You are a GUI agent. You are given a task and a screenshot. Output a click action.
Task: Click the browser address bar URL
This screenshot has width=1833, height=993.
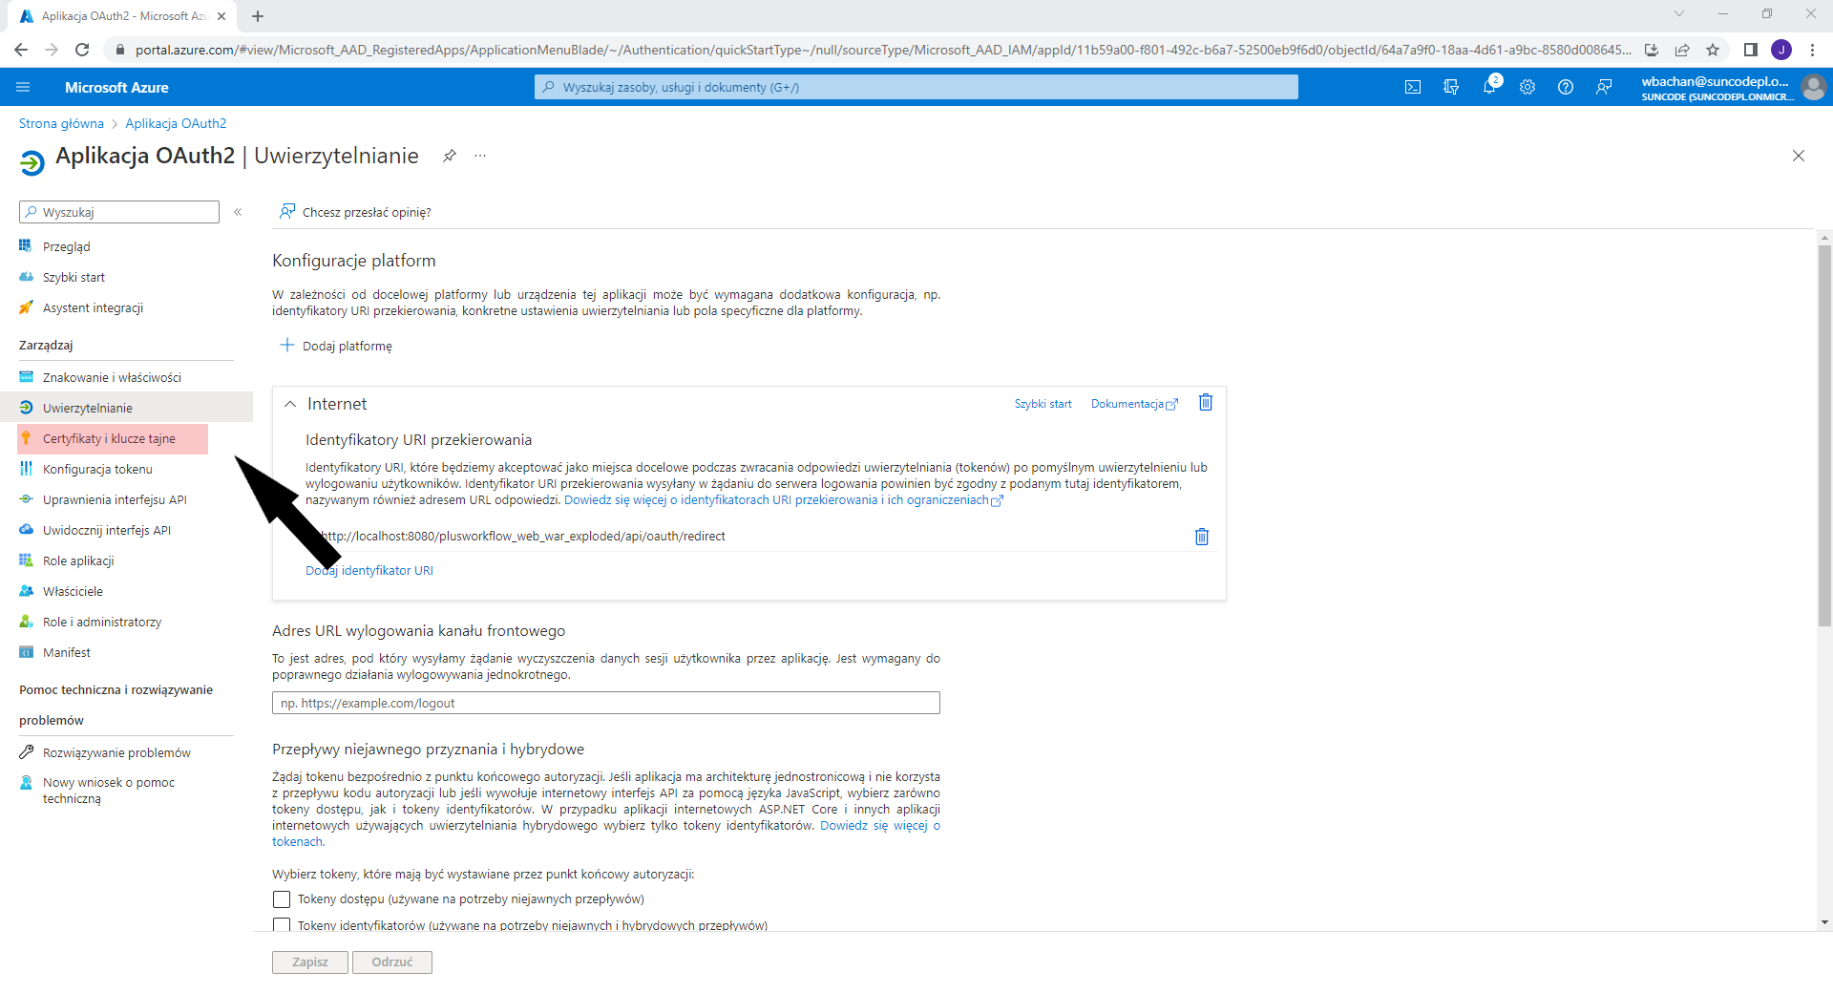(883, 50)
